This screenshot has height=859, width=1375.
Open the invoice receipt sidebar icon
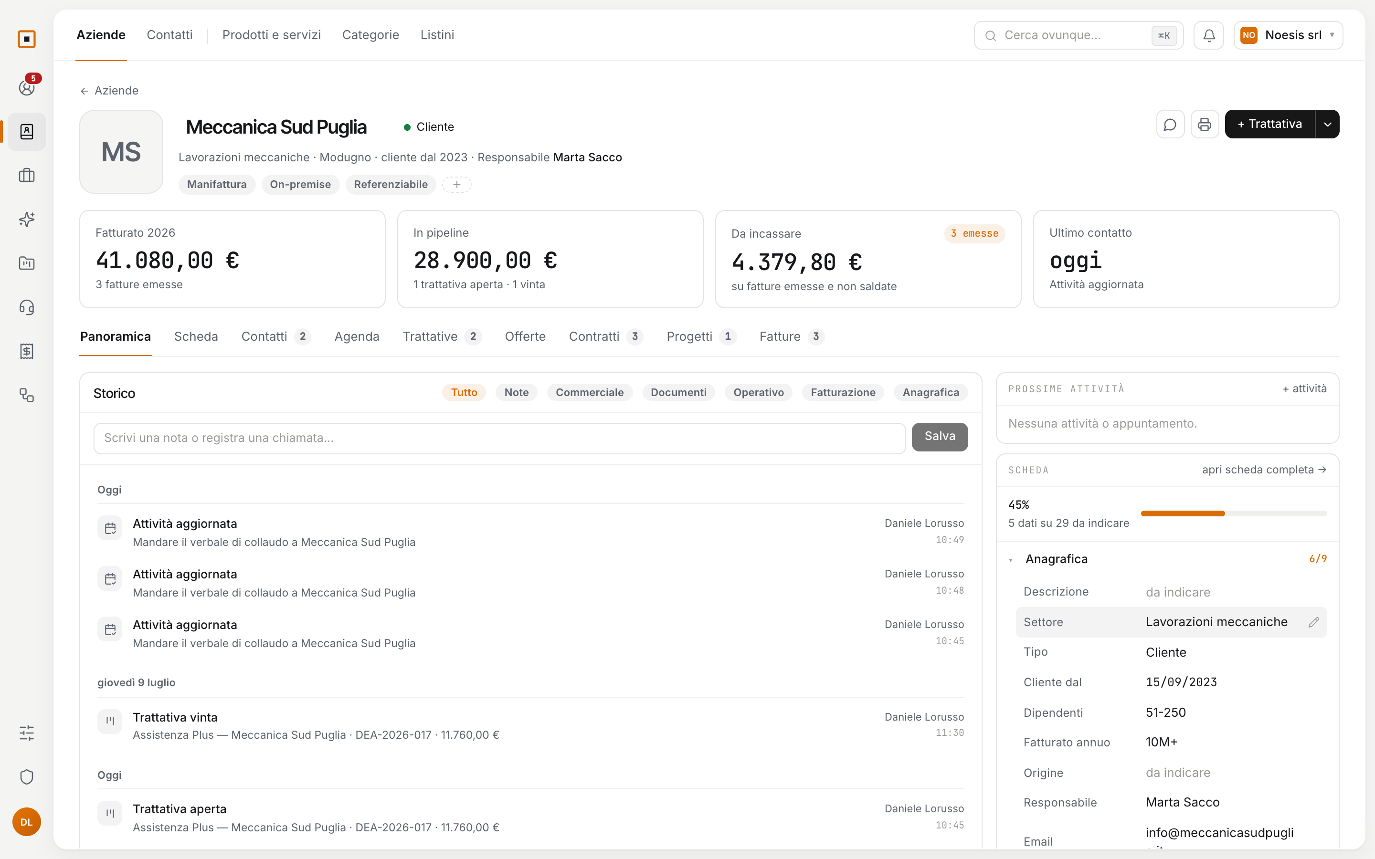[27, 351]
